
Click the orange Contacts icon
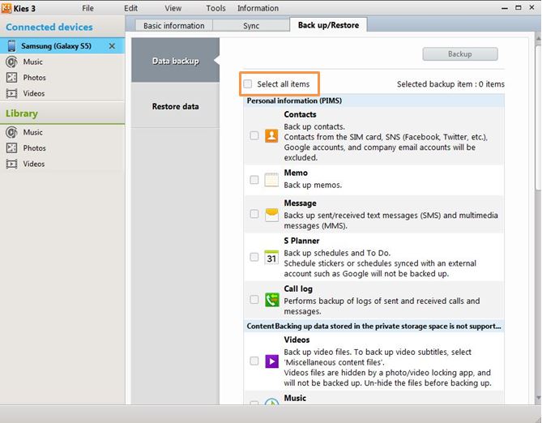point(271,135)
